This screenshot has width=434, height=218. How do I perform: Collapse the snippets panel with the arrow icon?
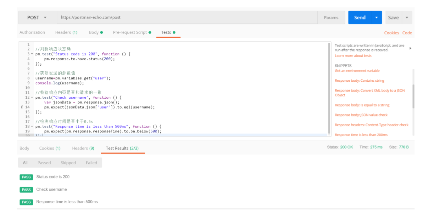click(410, 48)
